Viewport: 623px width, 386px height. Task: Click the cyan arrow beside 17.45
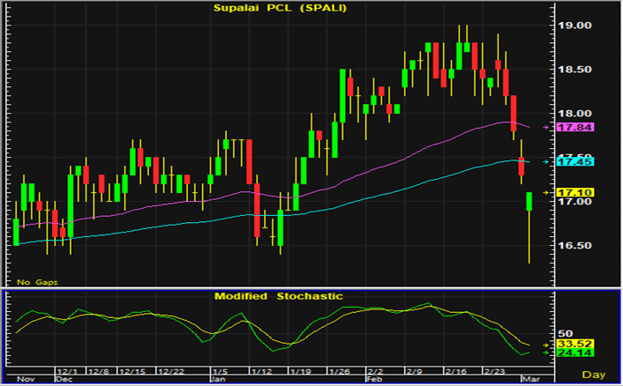(546, 162)
